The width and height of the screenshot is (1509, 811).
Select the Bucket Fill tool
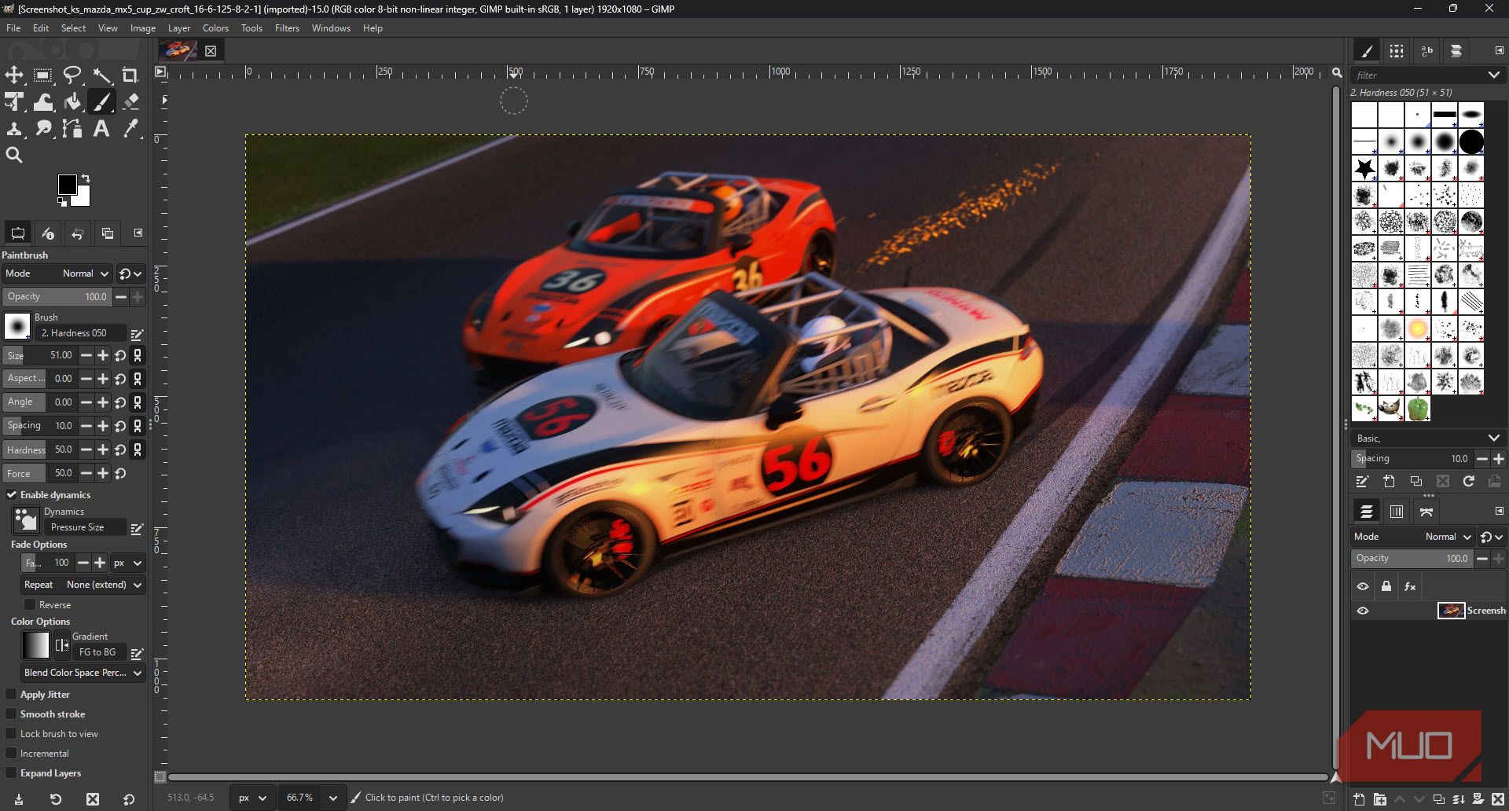click(x=72, y=102)
